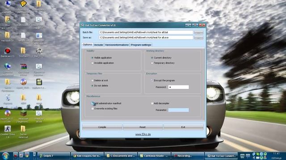Select Temporary directory radio button
The width and height of the screenshot is (286, 160).
(152, 63)
